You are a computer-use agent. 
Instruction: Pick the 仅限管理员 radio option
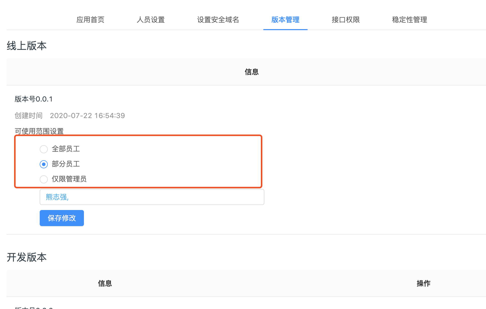coord(44,179)
